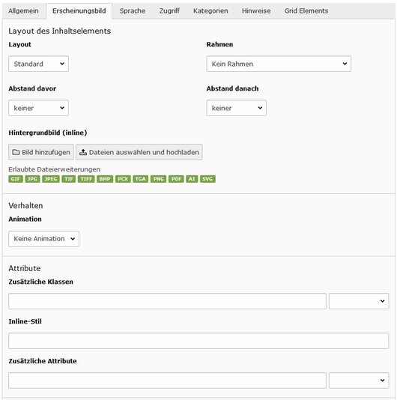Open the Kategorien tab
This screenshot has width=397, height=400.
point(210,11)
